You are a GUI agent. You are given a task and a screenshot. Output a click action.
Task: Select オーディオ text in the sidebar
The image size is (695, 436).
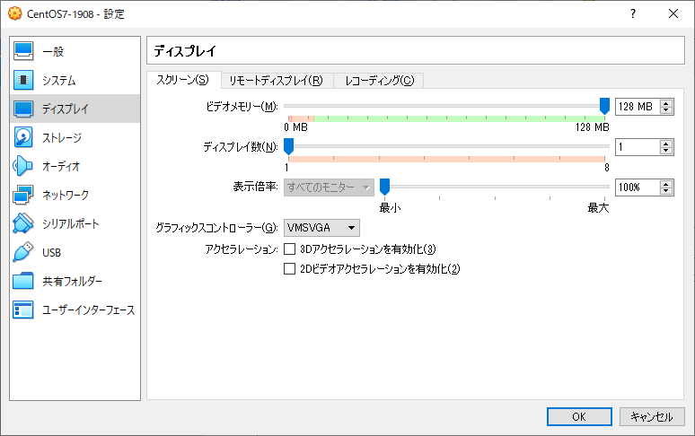tap(61, 167)
